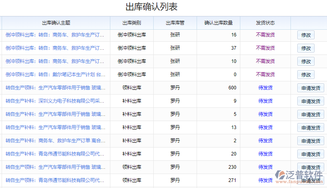This screenshot has height=188, width=327.
Task: Open the 倒冲领料出库 subject link with quantity 10
Action: 55,61
